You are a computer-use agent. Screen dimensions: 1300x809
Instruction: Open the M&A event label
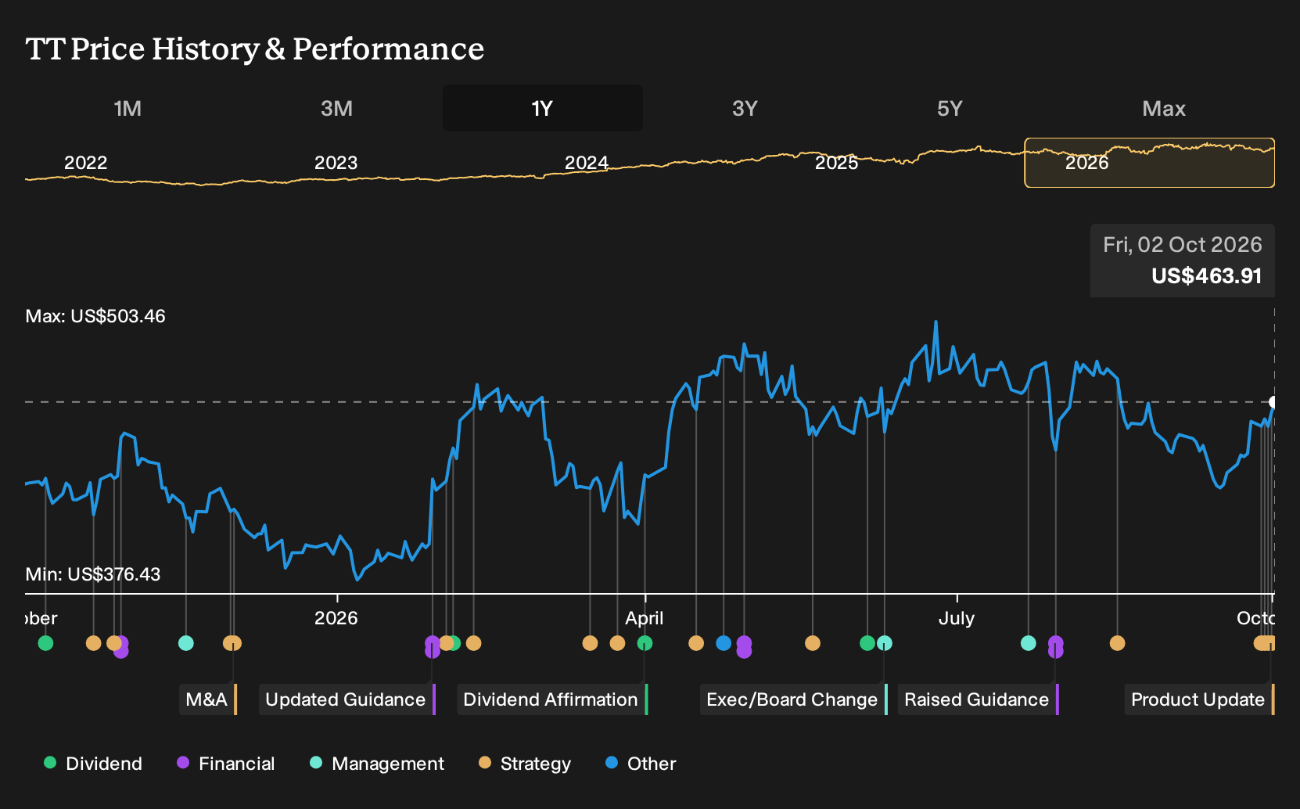[x=207, y=699]
